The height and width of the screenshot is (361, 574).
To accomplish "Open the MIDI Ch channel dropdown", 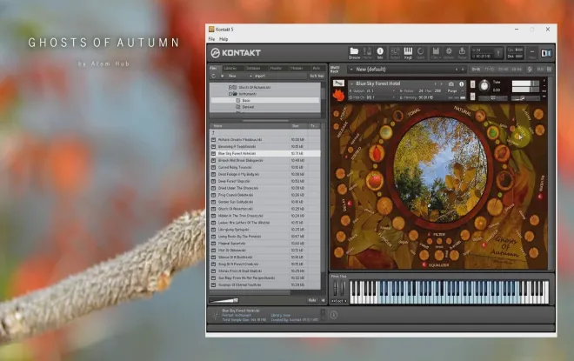I will [x=372, y=97].
